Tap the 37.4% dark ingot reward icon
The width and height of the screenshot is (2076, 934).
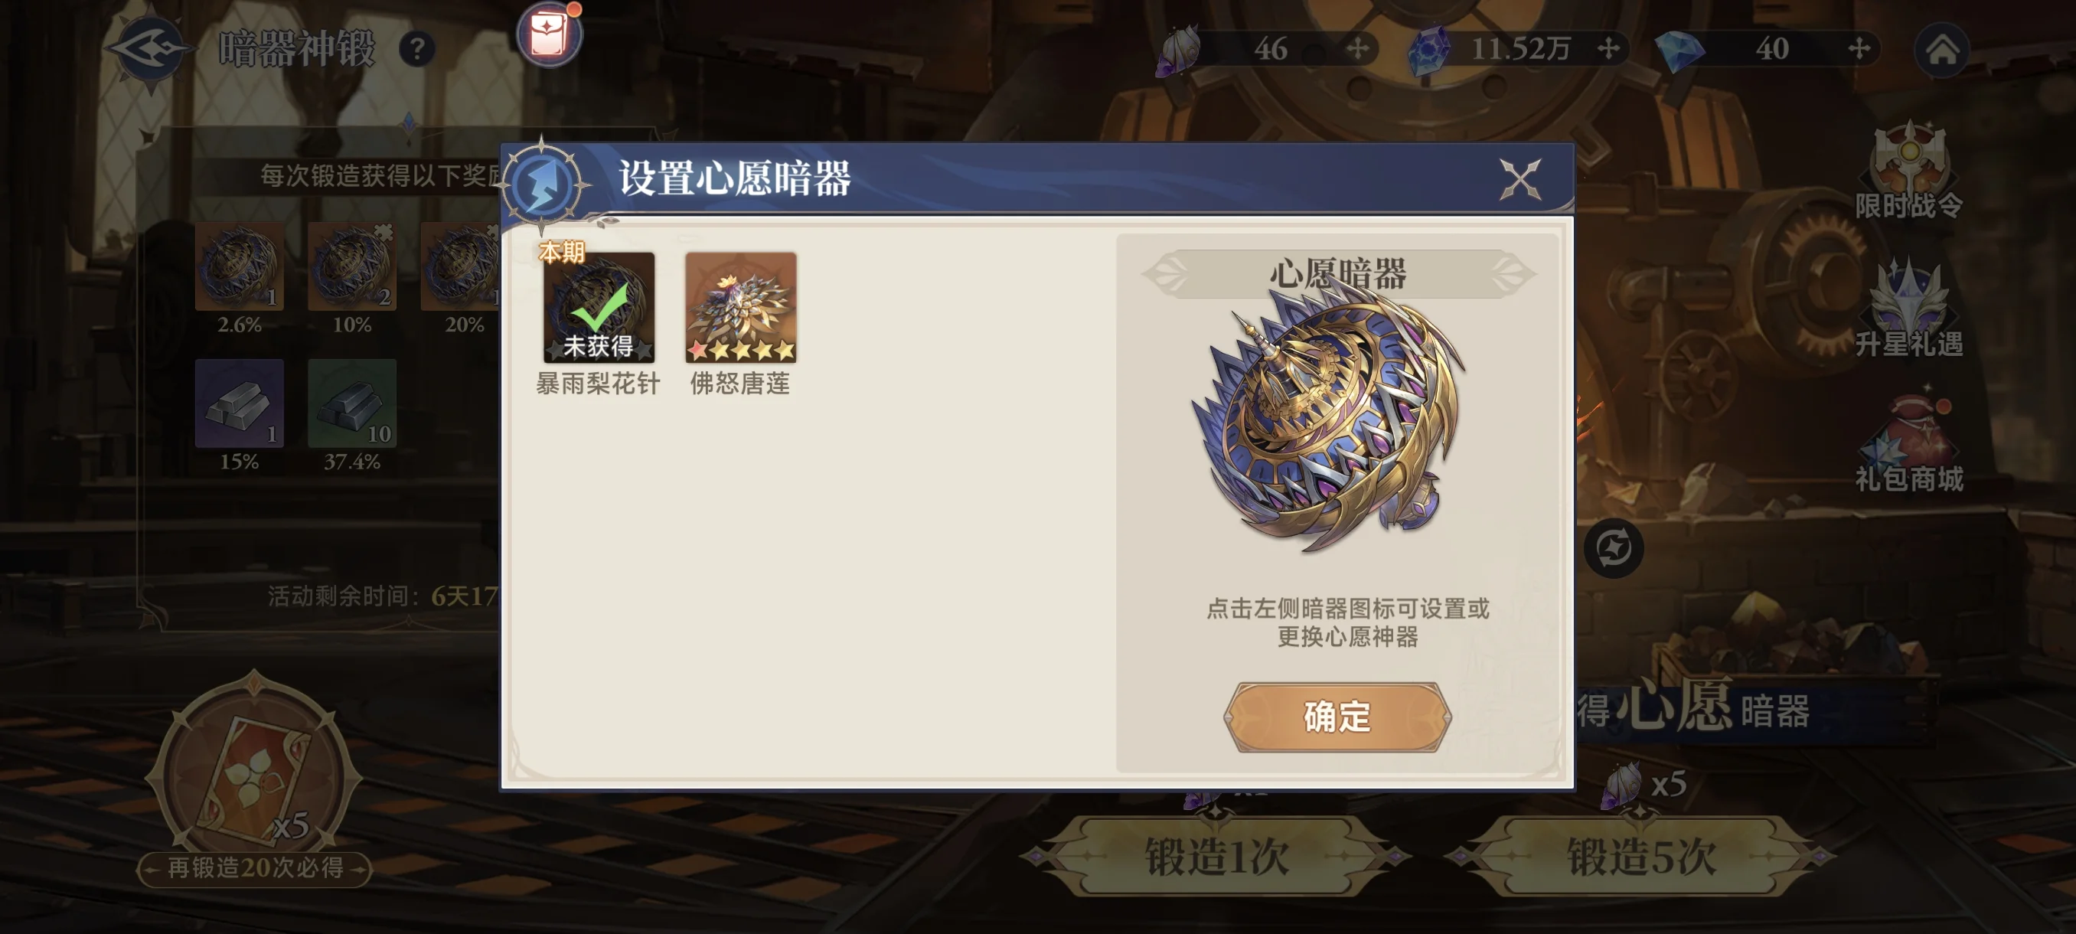pyautogui.click(x=352, y=403)
